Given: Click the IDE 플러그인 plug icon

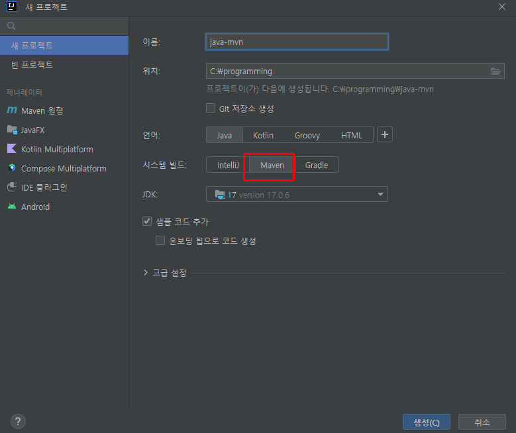Looking at the screenshot, I should click(x=12, y=187).
